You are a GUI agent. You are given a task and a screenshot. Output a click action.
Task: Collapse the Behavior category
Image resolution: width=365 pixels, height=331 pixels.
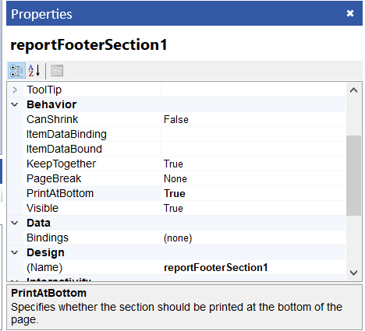tap(15, 104)
